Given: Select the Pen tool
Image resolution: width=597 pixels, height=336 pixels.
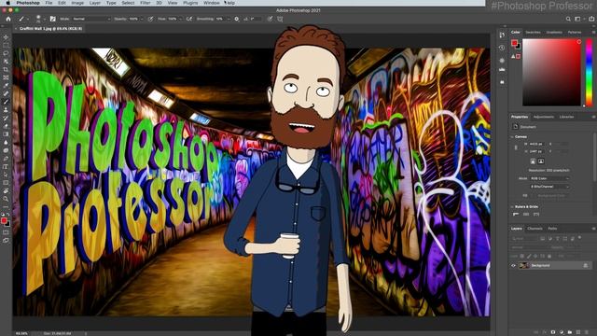Looking at the screenshot, I should pyautogui.click(x=6, y=159).
